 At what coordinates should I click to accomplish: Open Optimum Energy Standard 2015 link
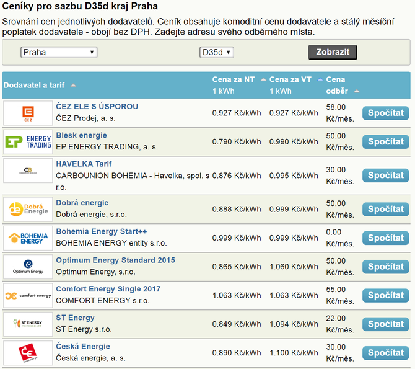[x=115, y=260]
